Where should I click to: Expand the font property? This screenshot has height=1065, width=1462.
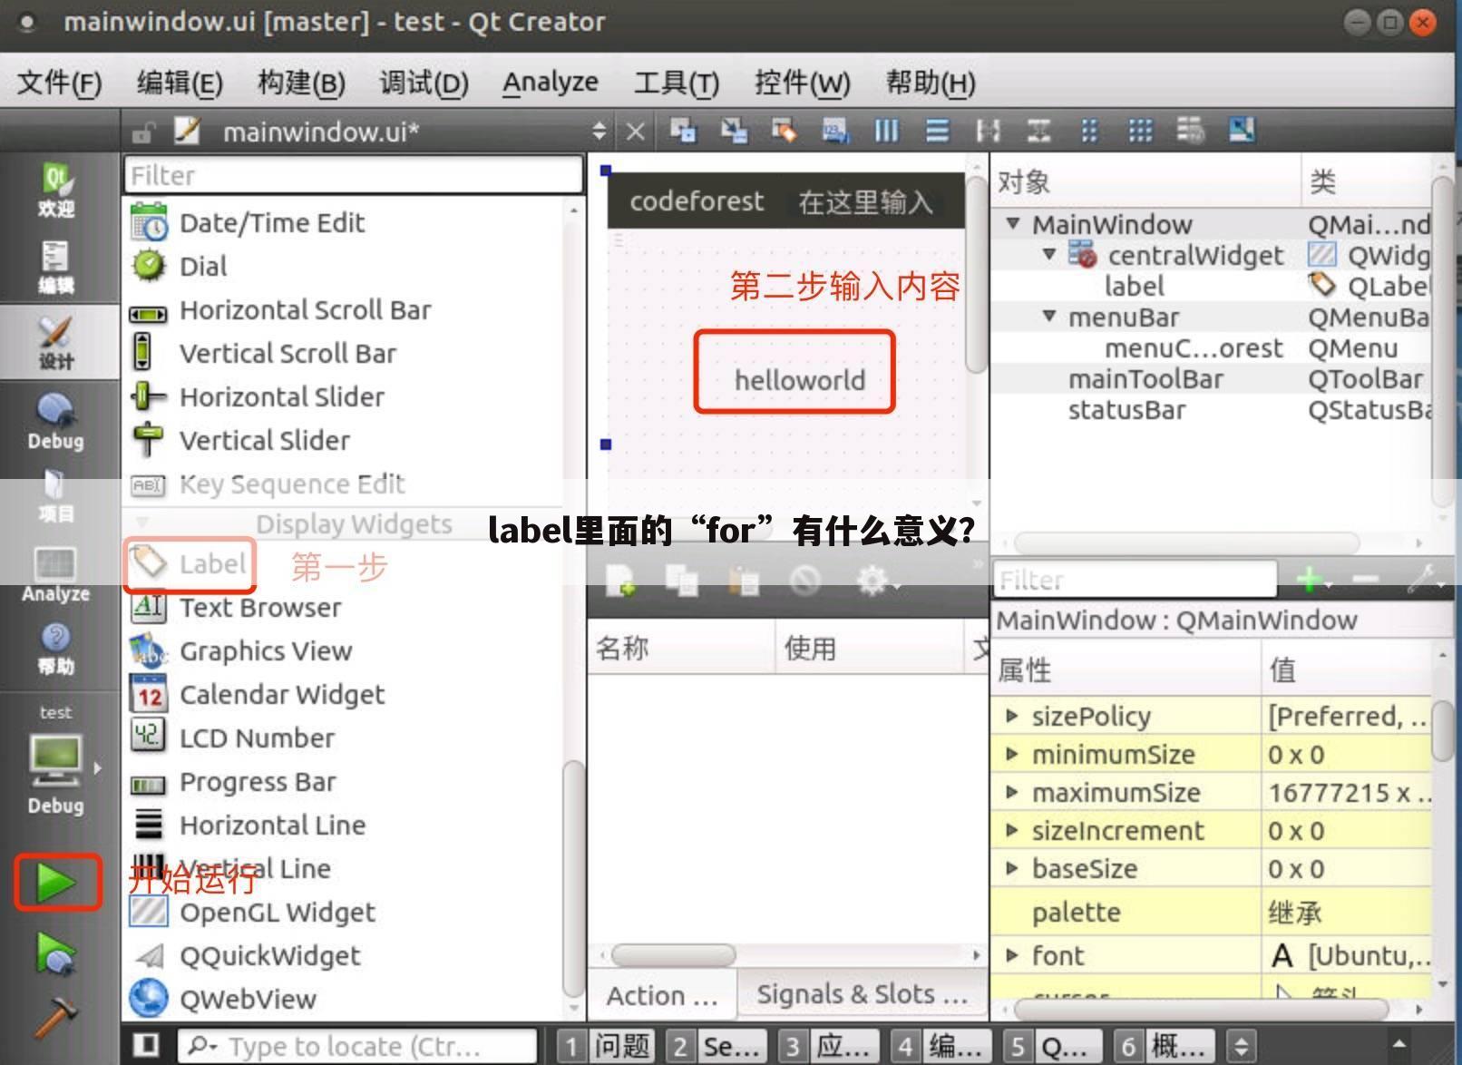1012,954
